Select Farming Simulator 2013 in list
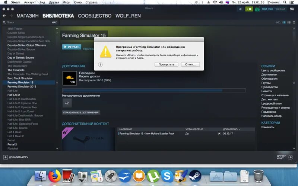This screenshot has width=298, height=186. 22,87
